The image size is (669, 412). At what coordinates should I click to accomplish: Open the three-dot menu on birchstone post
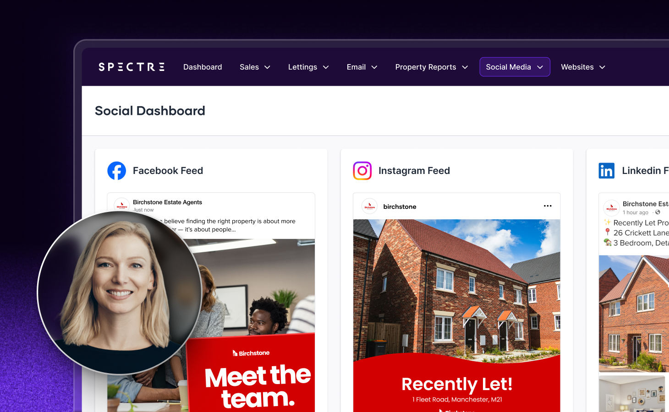tap(548, 206)
